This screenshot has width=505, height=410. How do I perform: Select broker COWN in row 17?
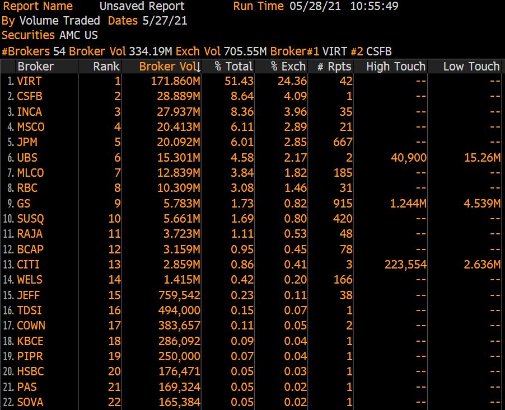pos(31,326)
